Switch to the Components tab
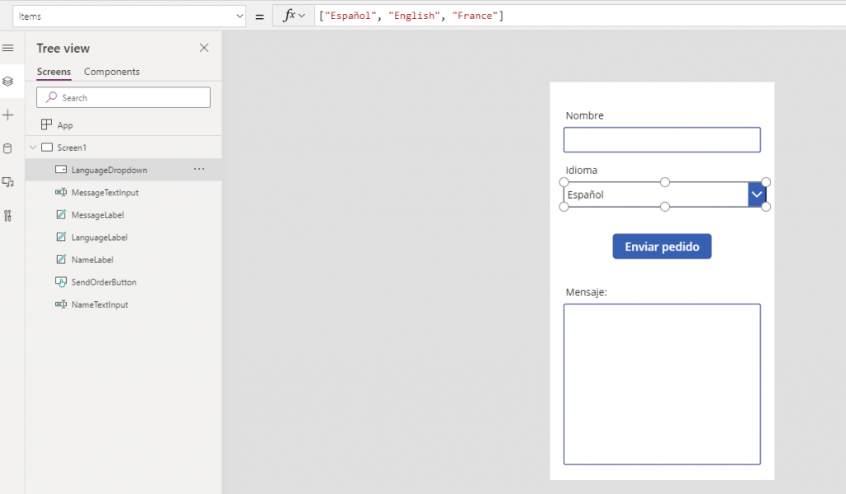Image resolution: width=846 pixels, height=494 pixels. pos(112,72)
